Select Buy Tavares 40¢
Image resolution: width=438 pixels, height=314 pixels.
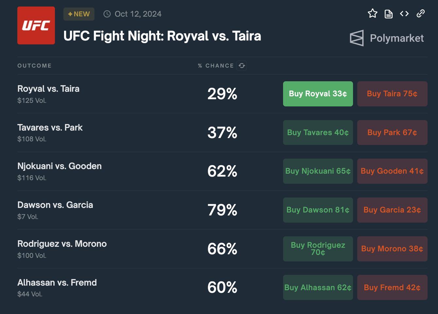(318, 133)
